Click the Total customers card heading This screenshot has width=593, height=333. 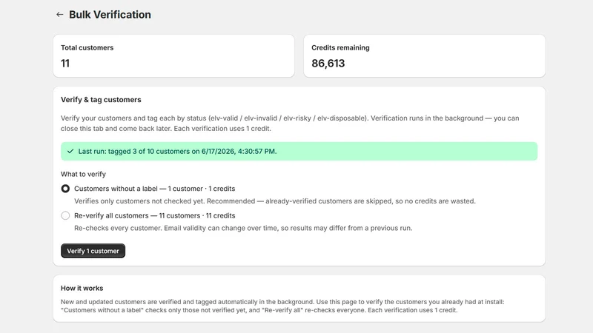[x=87, y=47]
